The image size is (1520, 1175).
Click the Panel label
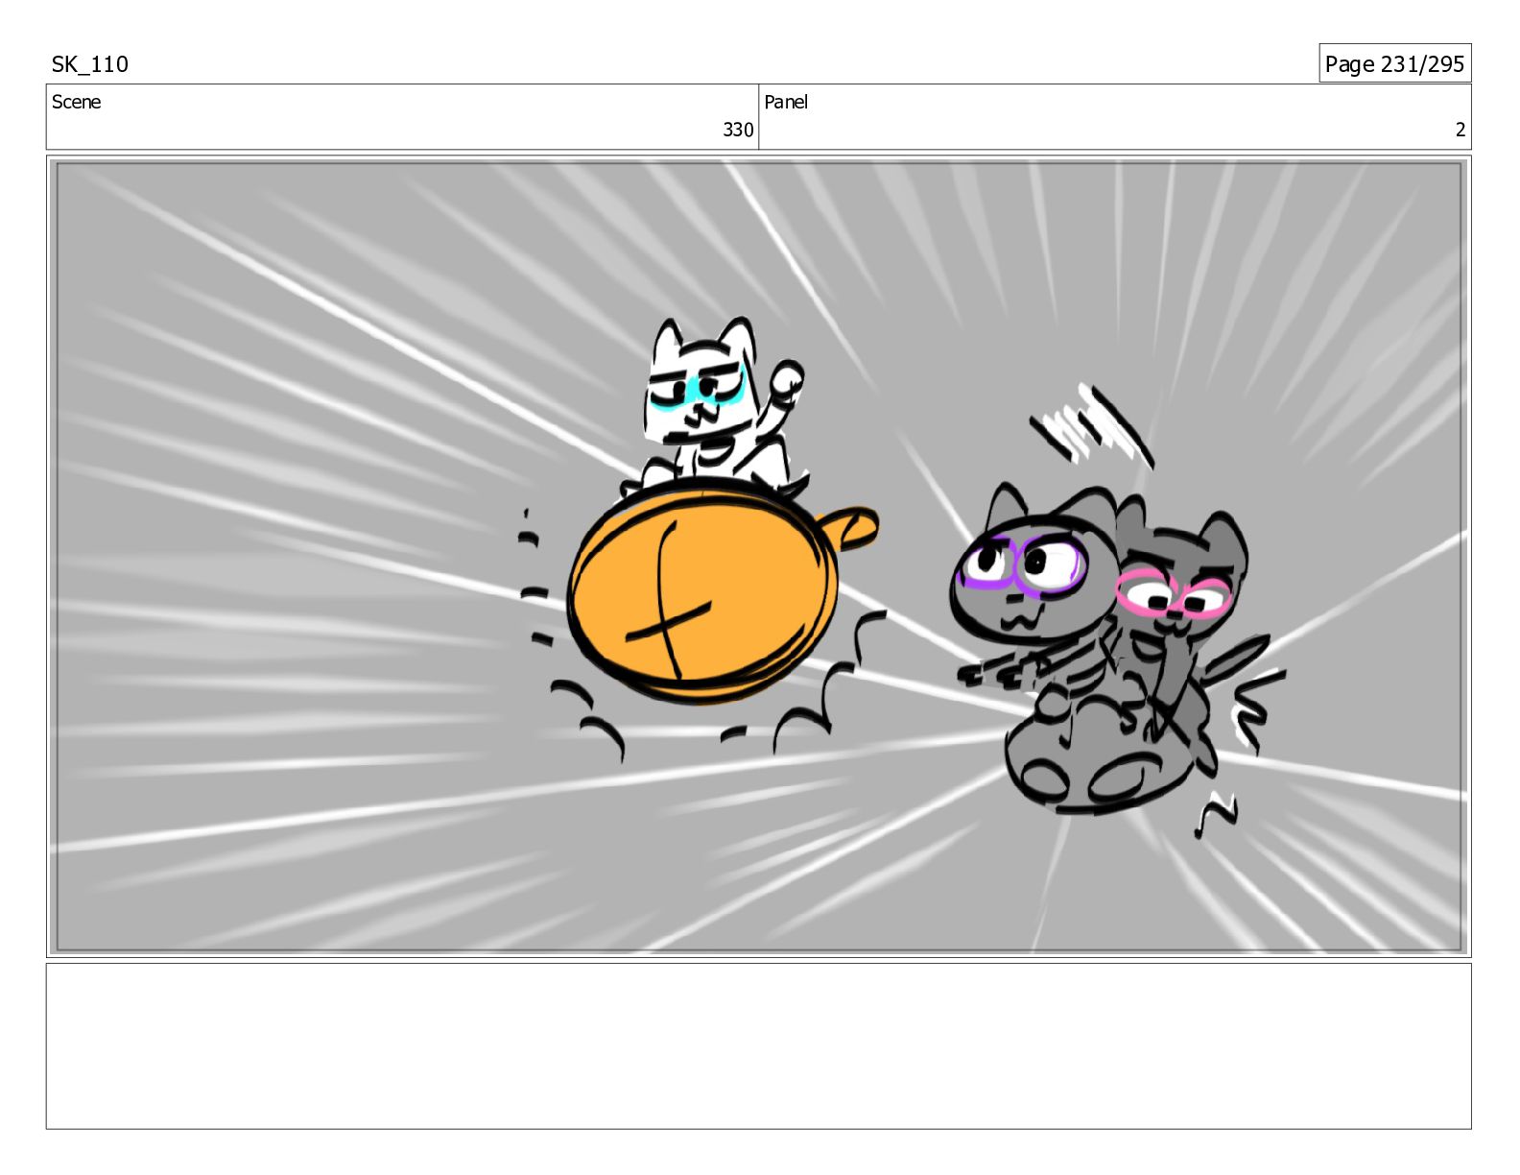coord(786,102)
